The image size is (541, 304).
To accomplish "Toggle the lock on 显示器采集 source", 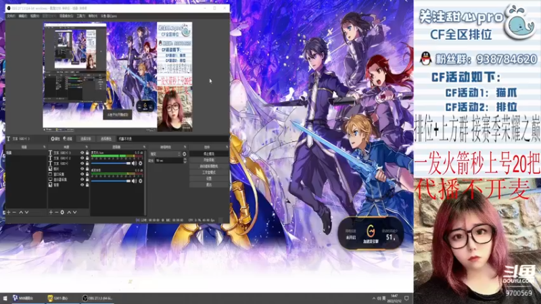I will point(87,180).
